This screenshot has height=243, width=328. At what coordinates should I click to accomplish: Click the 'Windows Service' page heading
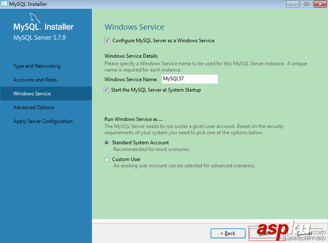tap(134, 27)
